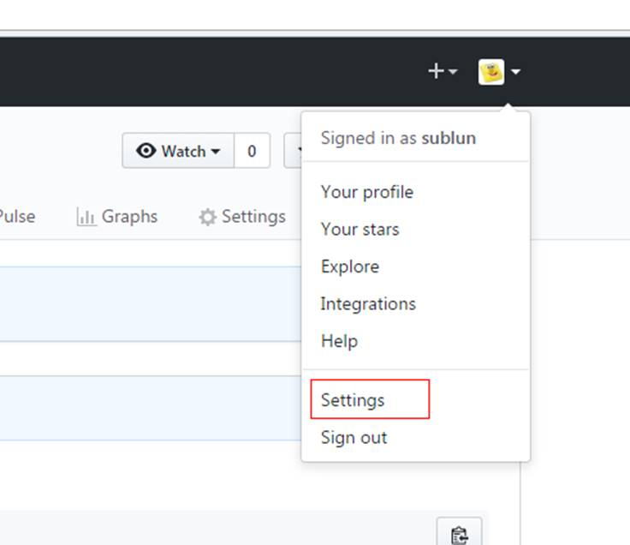Open Integrations from user menu
The image size is (630, 545).
(368, 303)
